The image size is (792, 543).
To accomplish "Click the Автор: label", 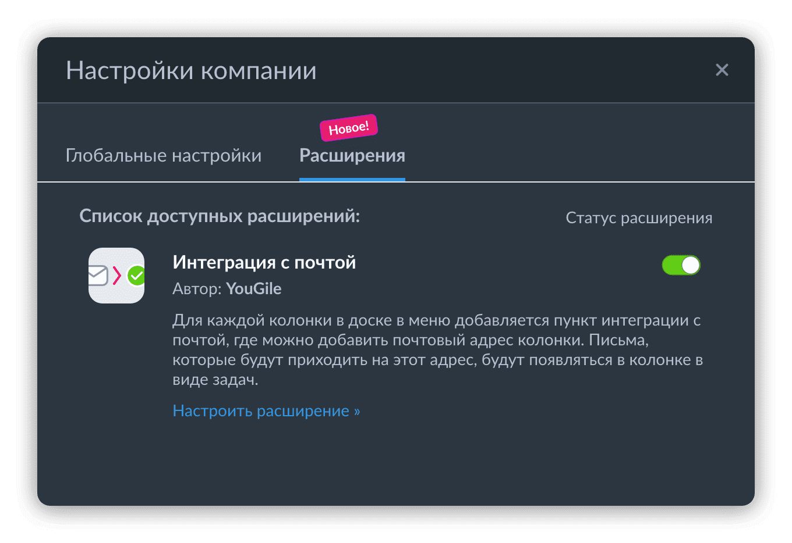I will pos(197,289).
